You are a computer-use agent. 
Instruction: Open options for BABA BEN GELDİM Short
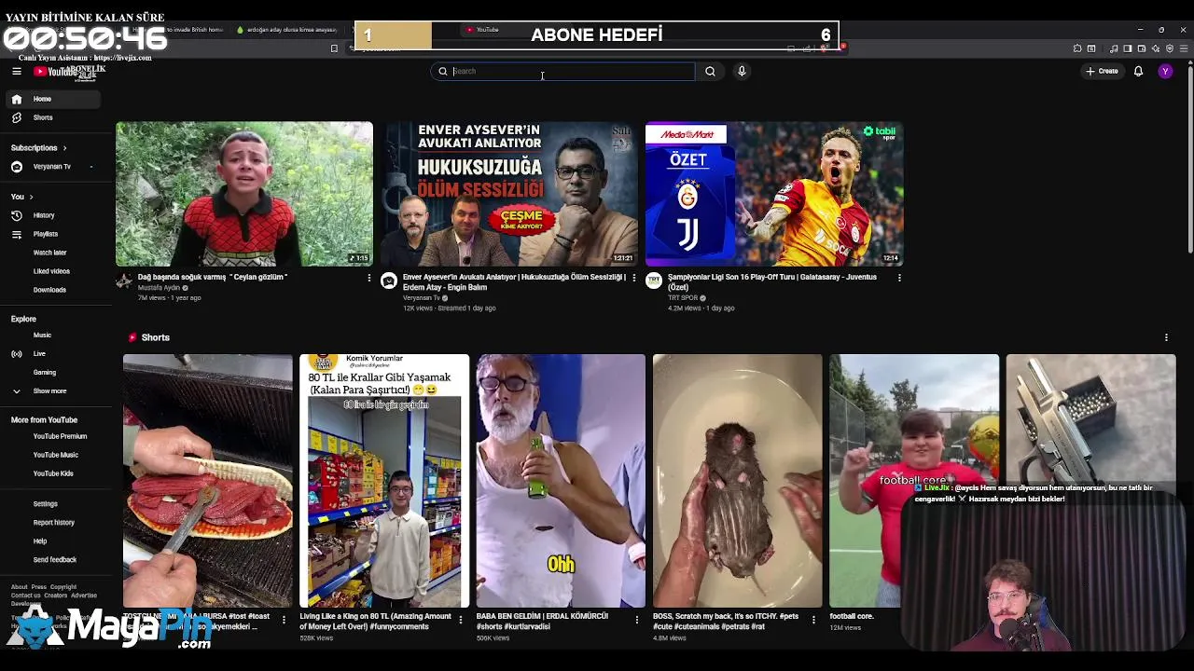coord(637,619)
